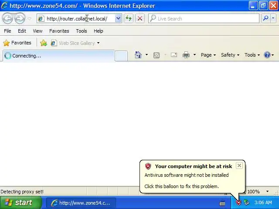Open the File menu
The image size is (279, 209).
click(x=7, y=31)
